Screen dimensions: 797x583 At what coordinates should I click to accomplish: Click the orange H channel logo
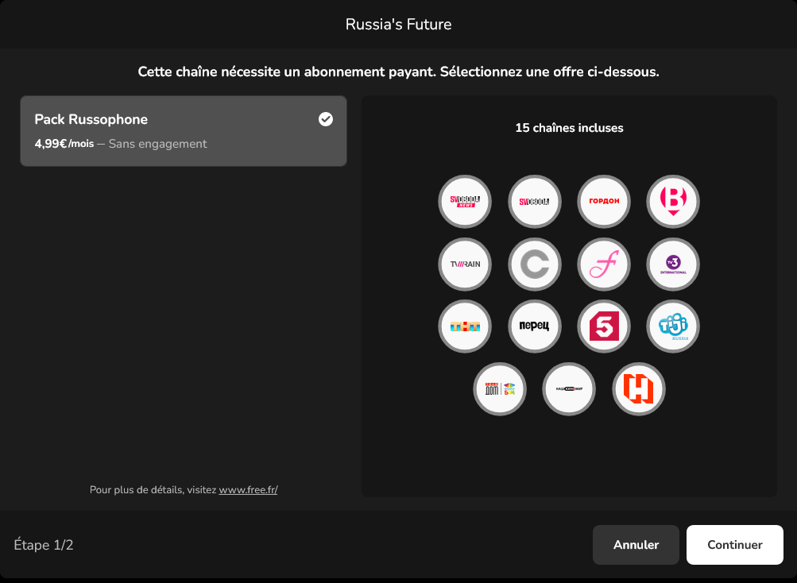(638, 389)
